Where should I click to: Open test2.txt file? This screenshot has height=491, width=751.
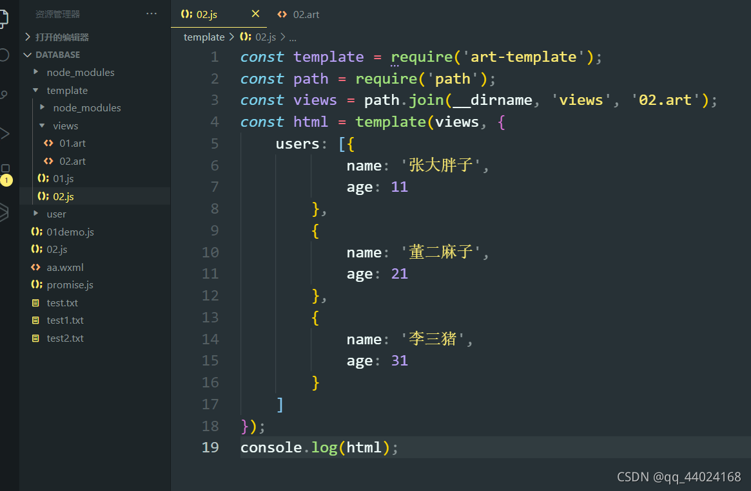[65, 338]
